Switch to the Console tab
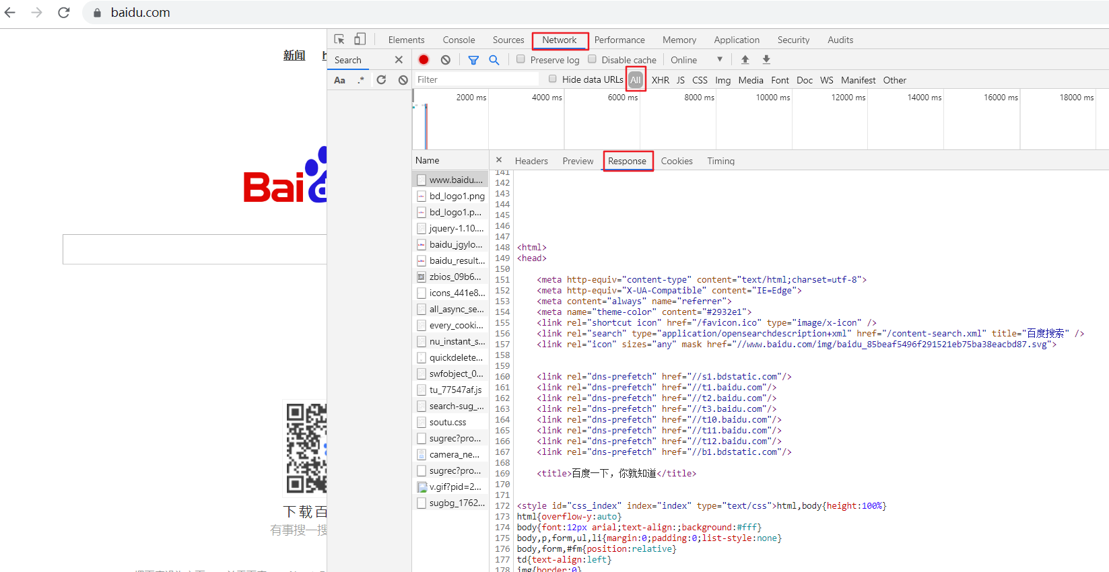Screen dimensions: 1109x572 point(459,40)
